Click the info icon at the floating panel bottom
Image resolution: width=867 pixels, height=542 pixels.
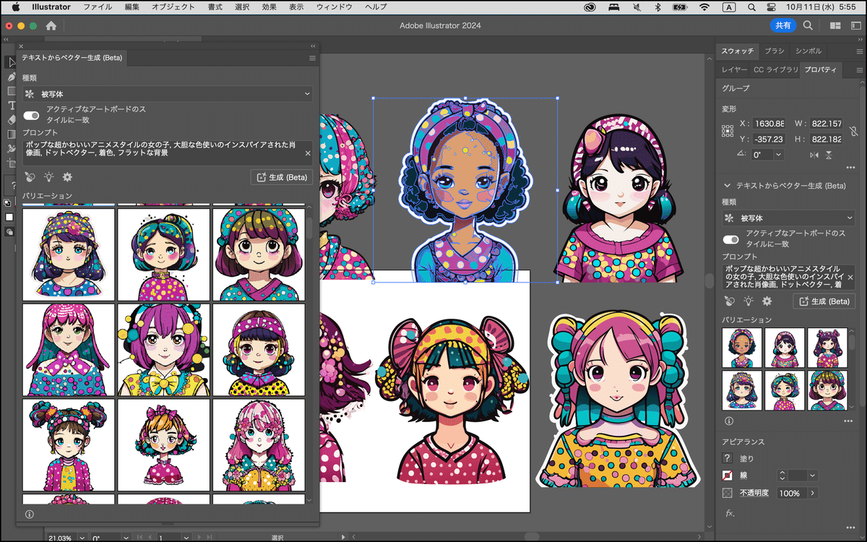tap(29, 515)
